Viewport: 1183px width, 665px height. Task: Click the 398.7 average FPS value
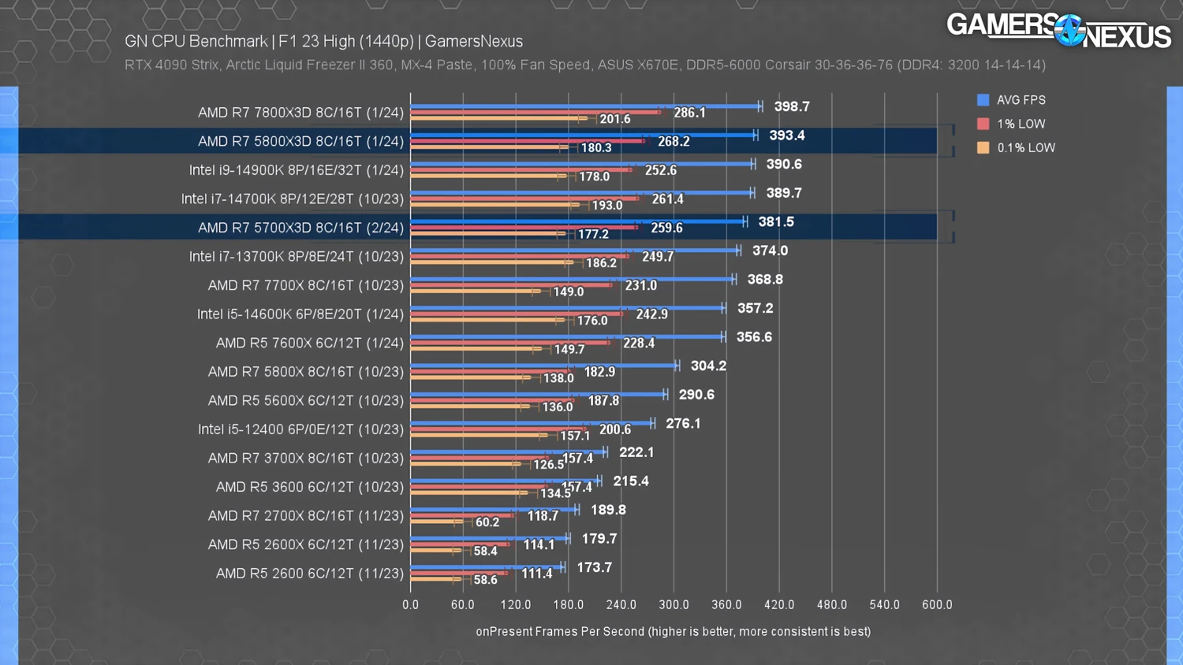click(x=792, y=106)
